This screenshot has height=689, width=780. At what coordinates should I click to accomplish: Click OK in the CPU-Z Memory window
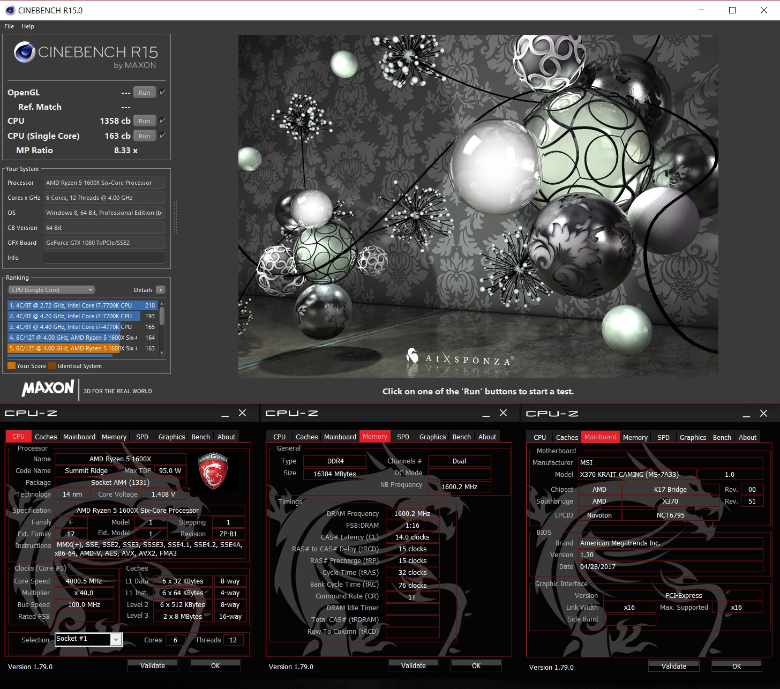(476, 665)
